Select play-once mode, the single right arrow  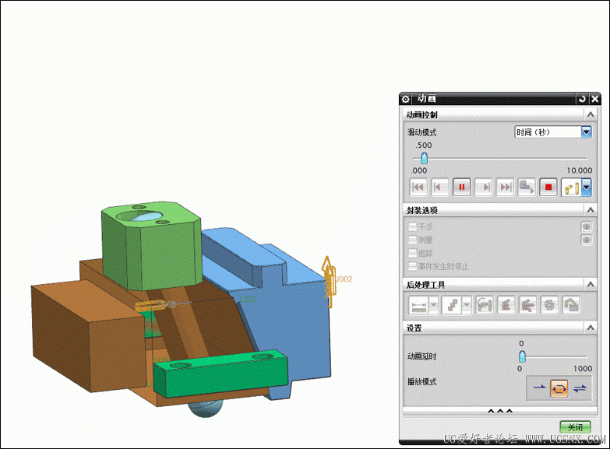(539, 388)
